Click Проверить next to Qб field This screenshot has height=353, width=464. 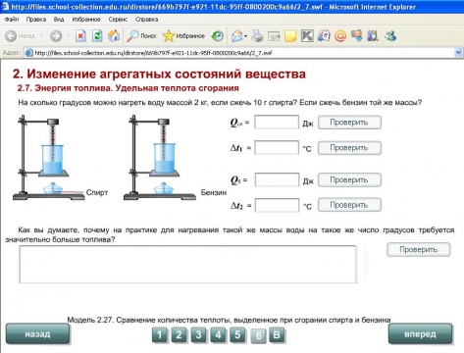pos(349,179)
